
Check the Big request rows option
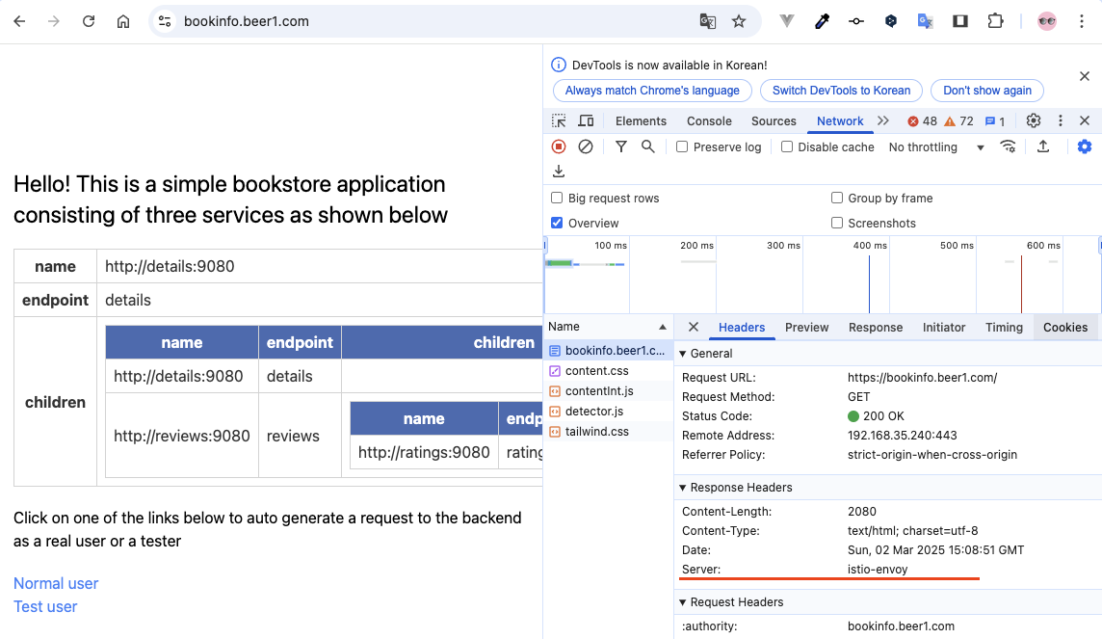pos(557,198)
